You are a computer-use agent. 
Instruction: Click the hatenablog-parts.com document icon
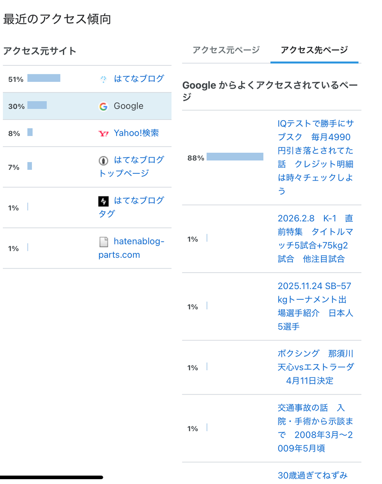(x=104, y=242)
